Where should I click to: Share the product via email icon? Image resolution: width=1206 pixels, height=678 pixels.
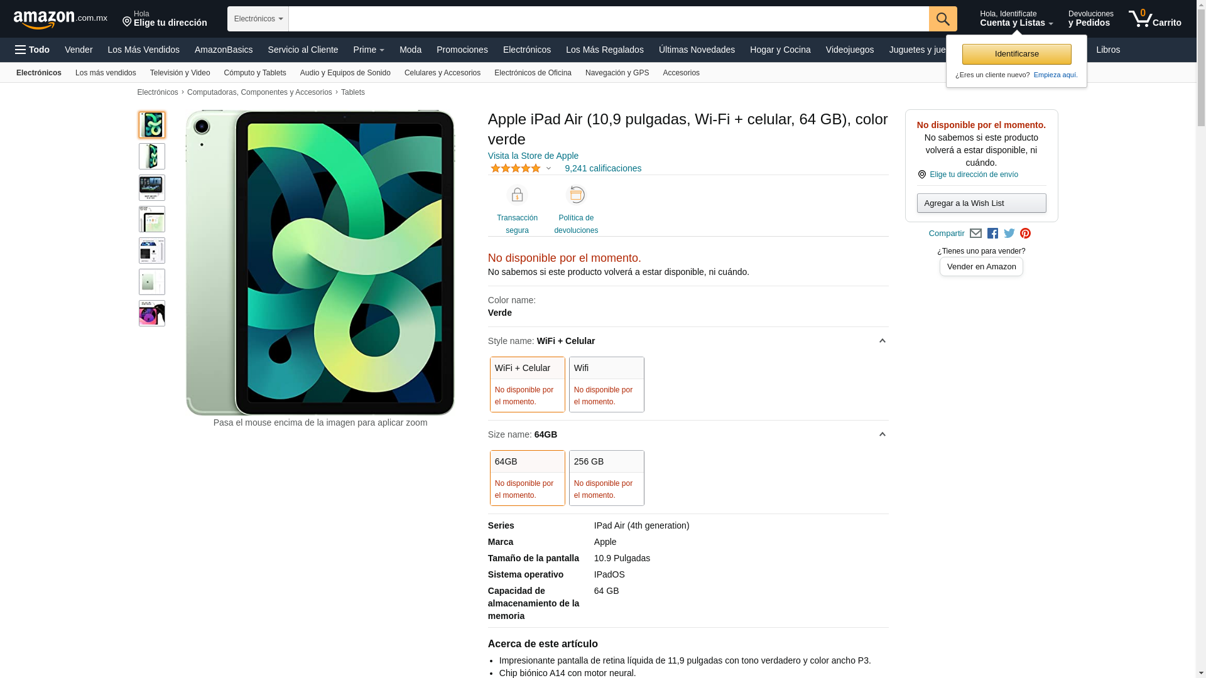point(975,234)
